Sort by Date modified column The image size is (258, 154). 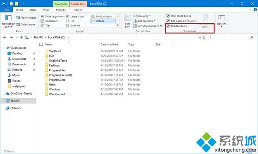(109, 45)
